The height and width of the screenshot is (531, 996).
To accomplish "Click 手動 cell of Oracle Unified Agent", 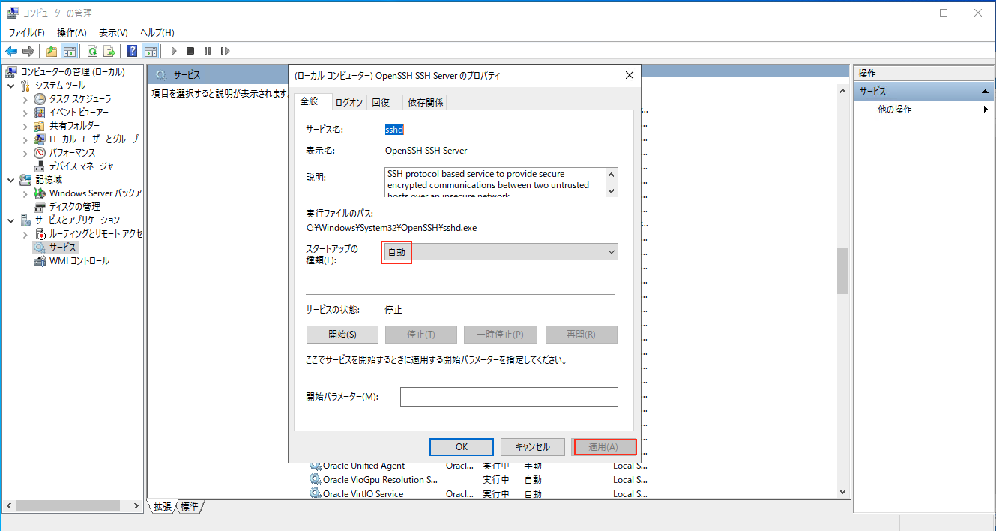I will [533, 466].
